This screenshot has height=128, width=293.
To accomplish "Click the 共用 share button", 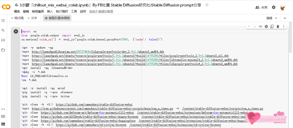I will (x=261, y=7).
